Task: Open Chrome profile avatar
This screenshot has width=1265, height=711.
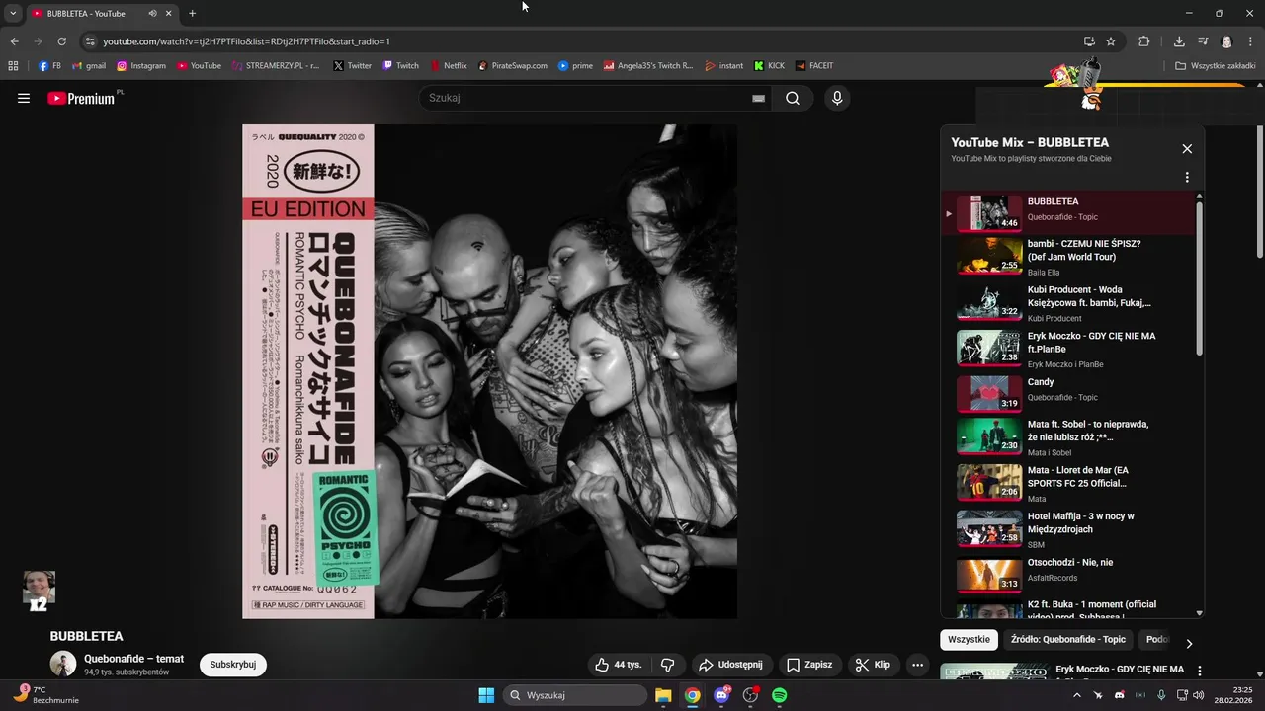Action: click(1226, 41)
